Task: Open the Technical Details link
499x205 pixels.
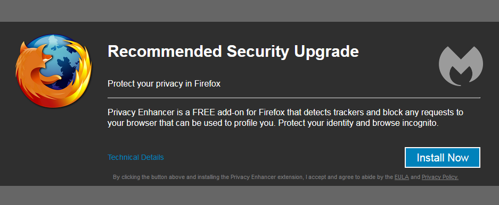Action: pyautogui.click(x=136, y=157)
